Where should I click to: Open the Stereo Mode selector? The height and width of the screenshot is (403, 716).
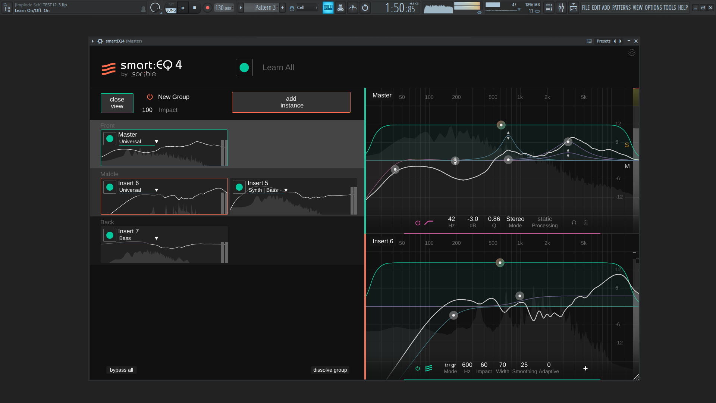pos(515,219)
